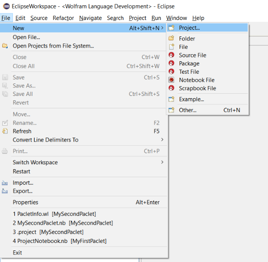This screenshot has width=268, height=262.
Task: Choose Open Projects from File System
Action: point(53,46)
